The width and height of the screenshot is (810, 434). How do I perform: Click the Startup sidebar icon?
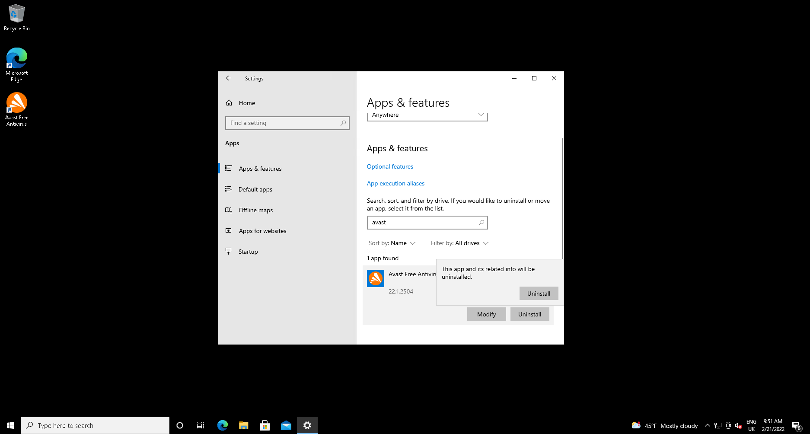tap(229, 251)
